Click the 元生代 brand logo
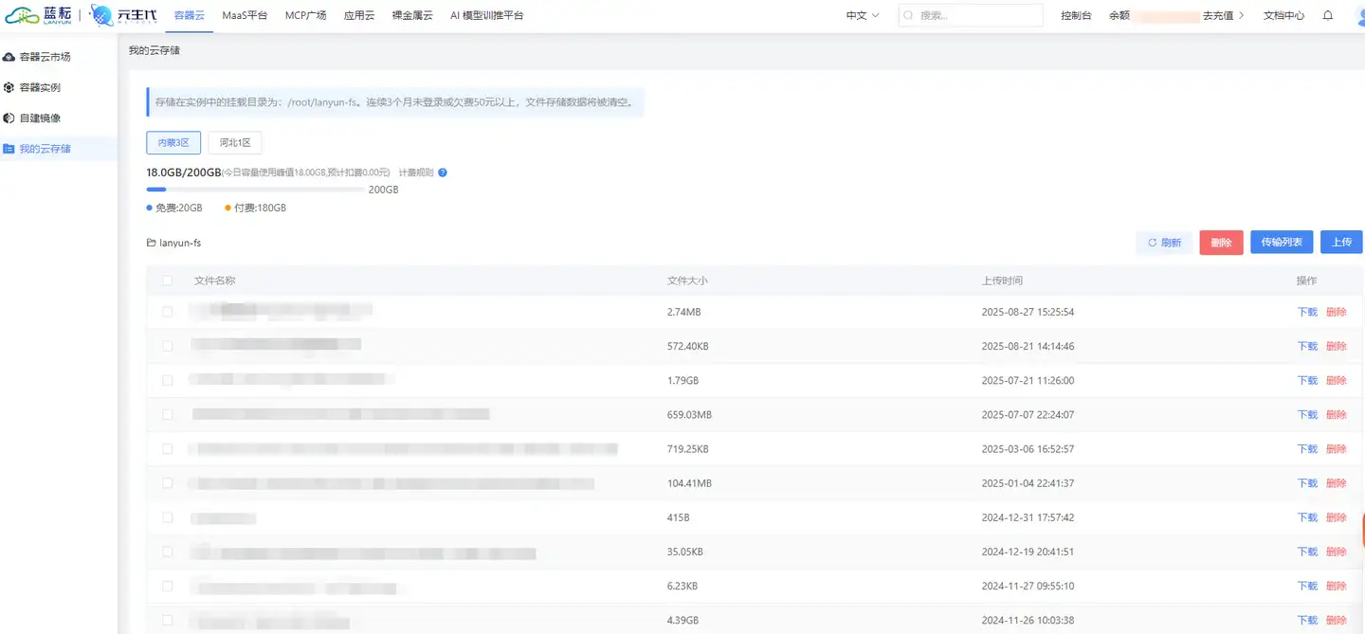 pos(123,15)
